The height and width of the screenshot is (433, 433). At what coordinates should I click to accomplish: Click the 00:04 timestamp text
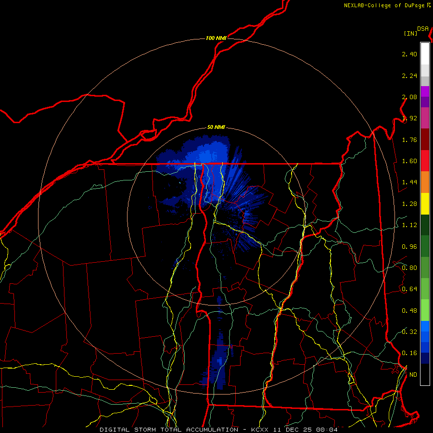(x=327, y=430)
